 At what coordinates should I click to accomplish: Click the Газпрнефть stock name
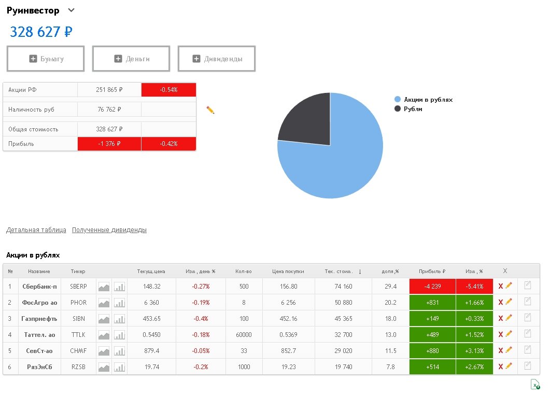click(39, 319)
